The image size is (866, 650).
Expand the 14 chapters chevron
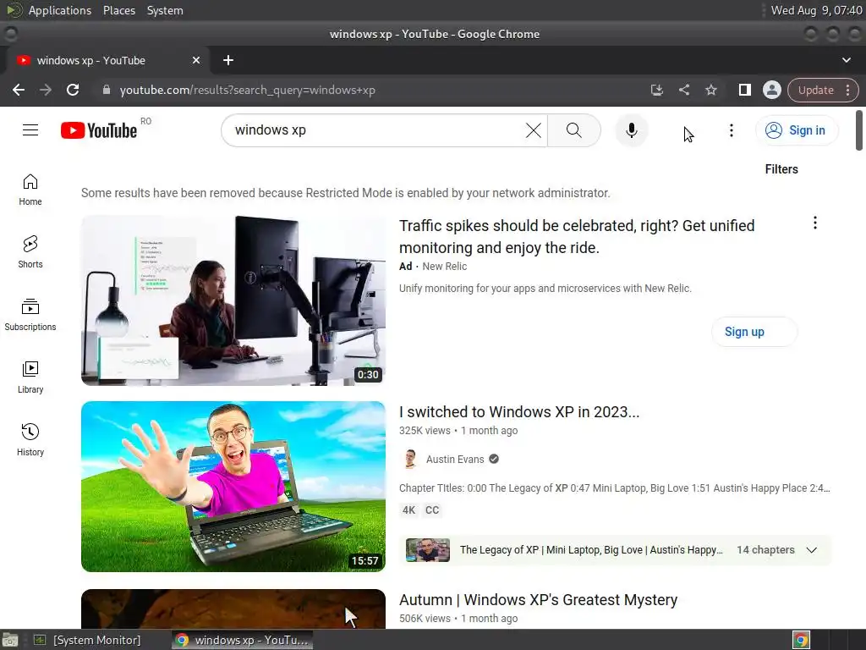(x=811, y=550)
